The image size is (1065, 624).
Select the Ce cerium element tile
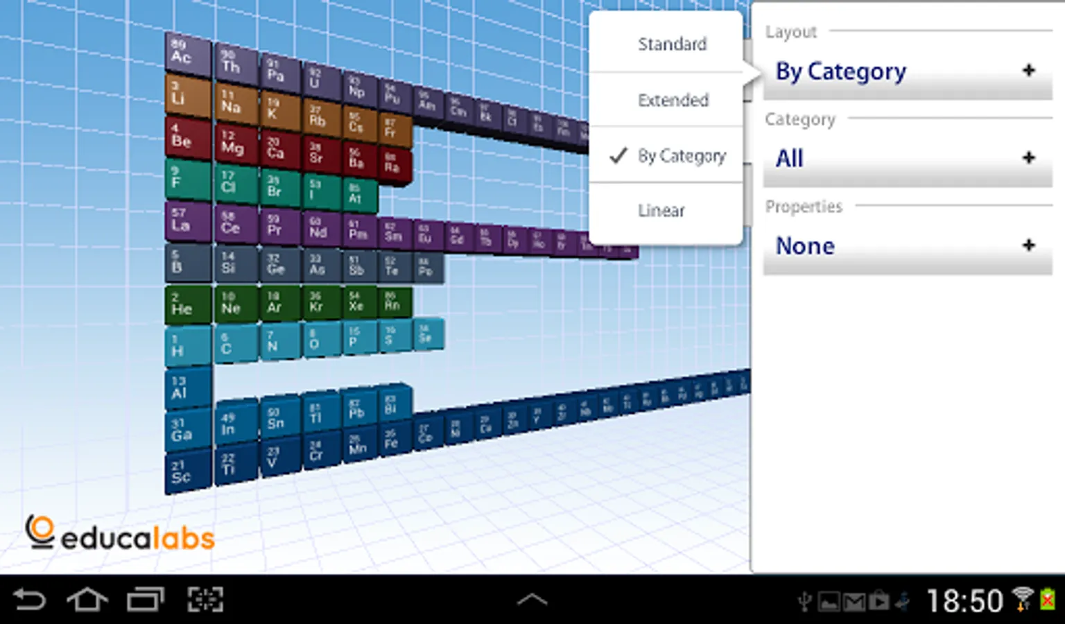pyautogui.click(x=236, y=223)
